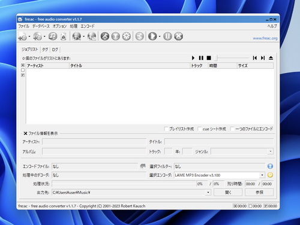Skip to next track in player
Image resolution: width=300 pixels, height=225 pixels.
[x=263, y=58]
